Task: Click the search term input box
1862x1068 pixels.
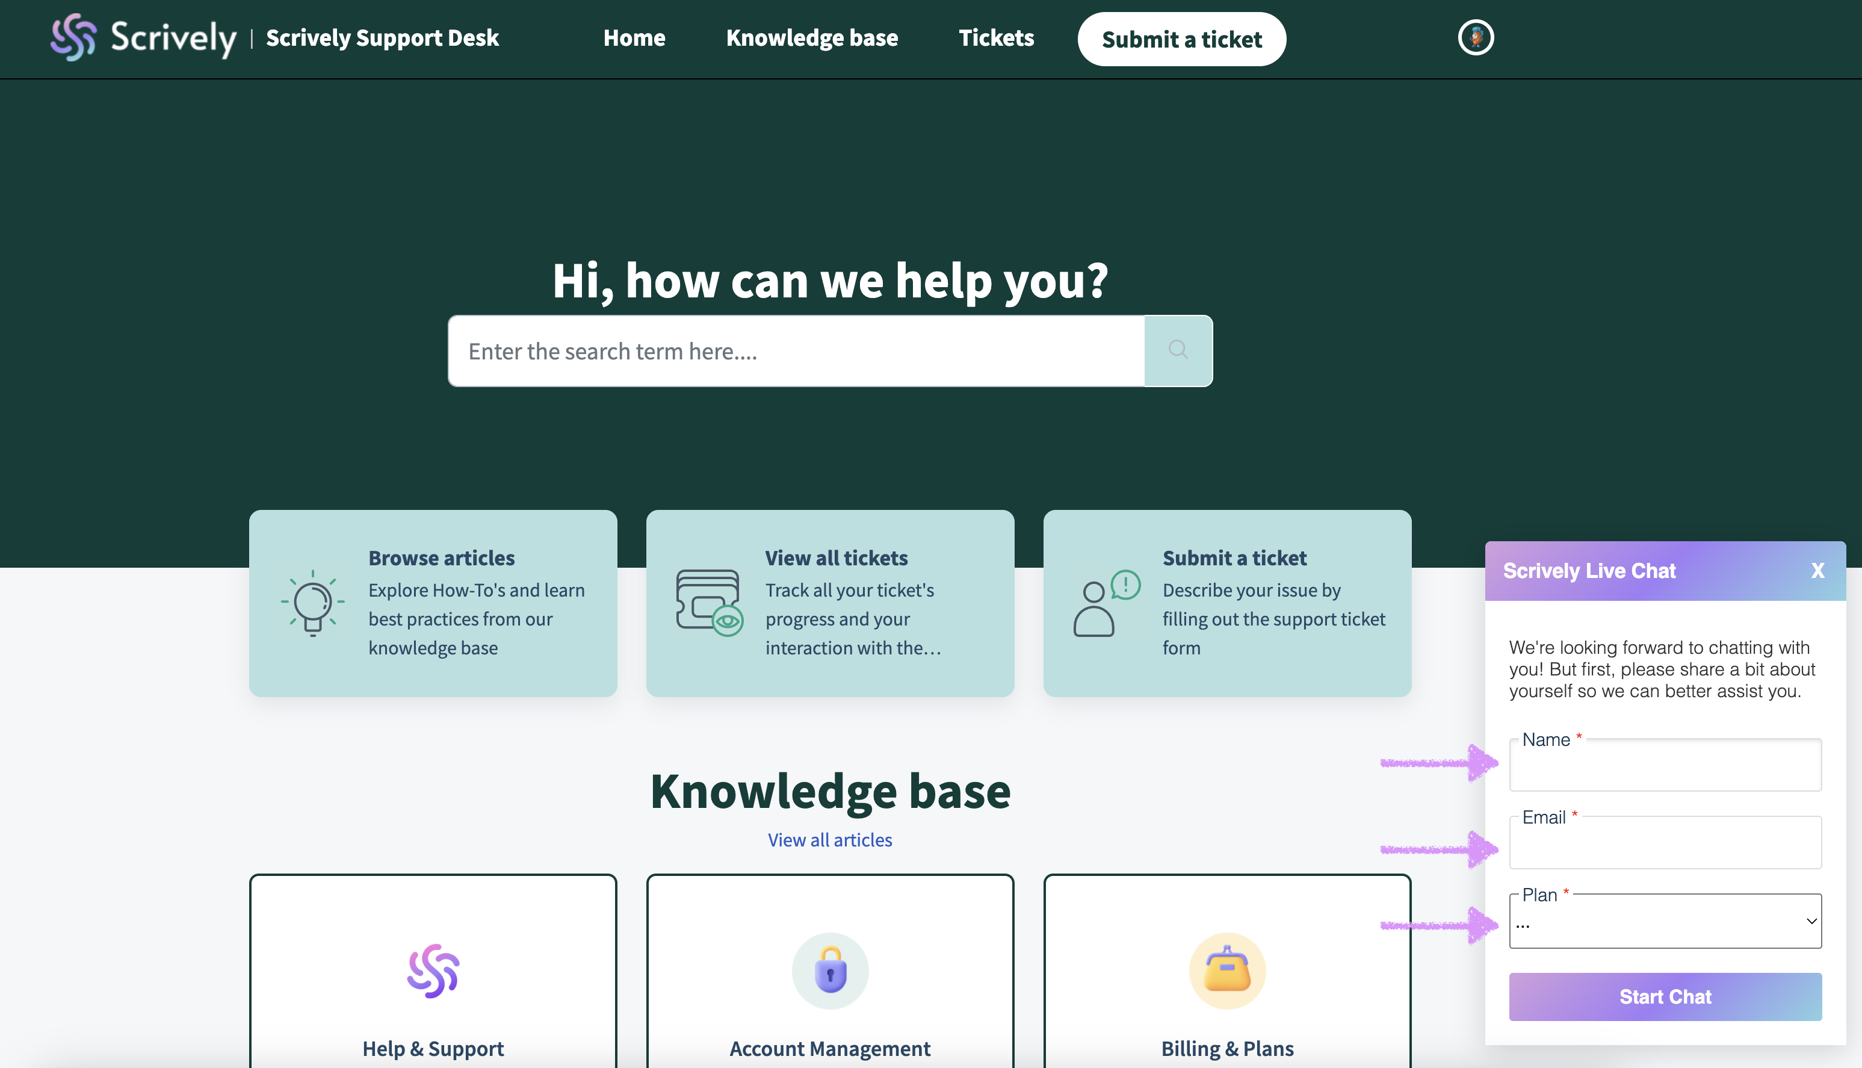Action: pos(796,352)
